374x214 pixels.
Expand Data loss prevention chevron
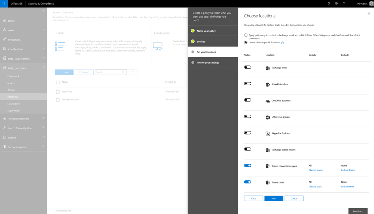pos(43,58)
